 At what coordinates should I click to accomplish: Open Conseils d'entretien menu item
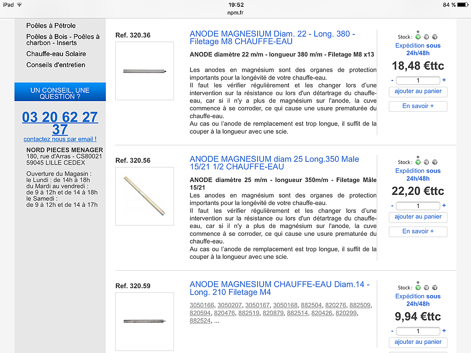click(x=56, y=65)
